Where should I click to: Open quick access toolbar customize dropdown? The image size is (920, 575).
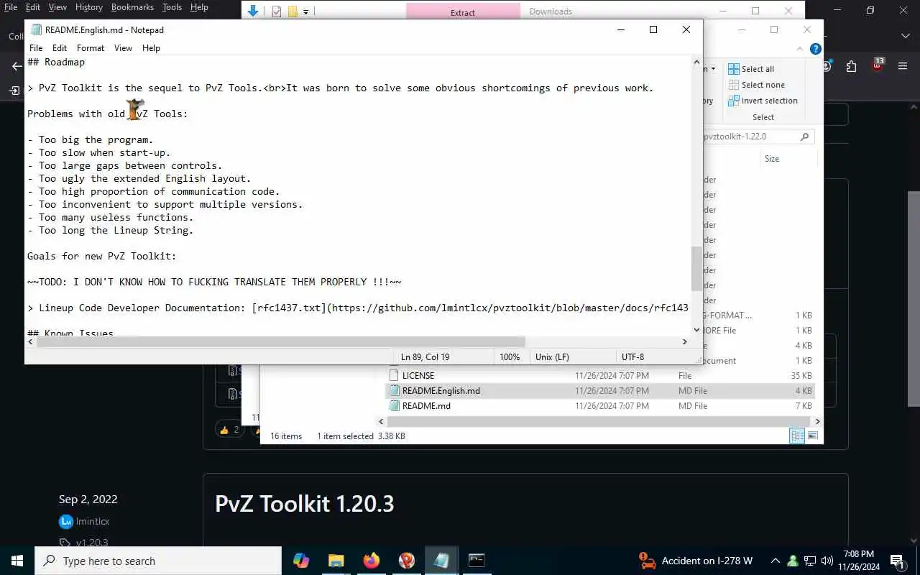click(x=305, y=11)
